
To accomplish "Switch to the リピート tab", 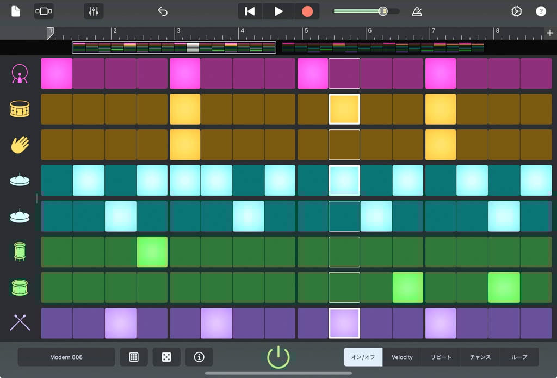I will pyautogui.click(x=441, y=357).
